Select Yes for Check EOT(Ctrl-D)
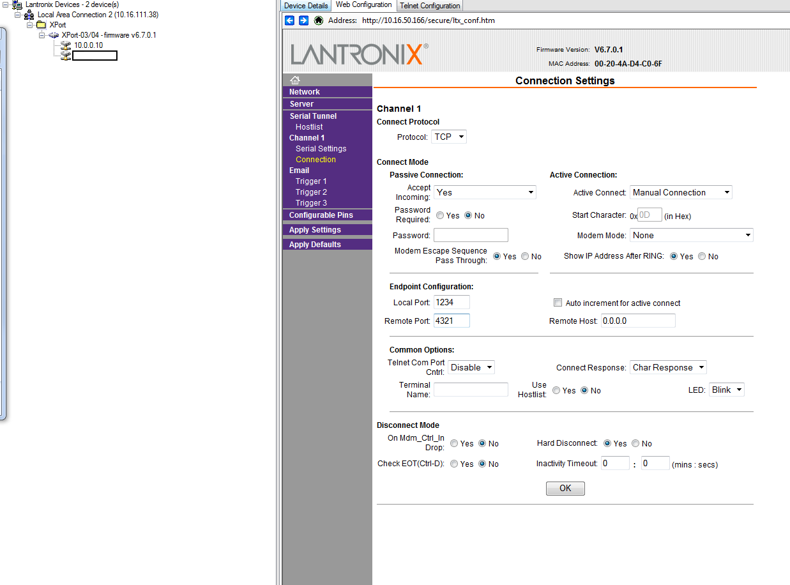Screen dimensions: 790x585 click(x=454, y=464)
